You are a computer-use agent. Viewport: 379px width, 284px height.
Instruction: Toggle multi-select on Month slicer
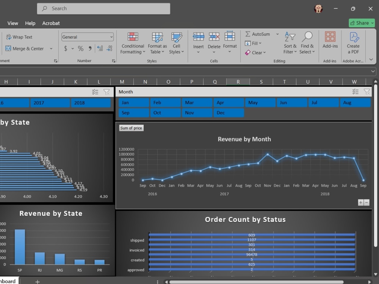point(356,92)
